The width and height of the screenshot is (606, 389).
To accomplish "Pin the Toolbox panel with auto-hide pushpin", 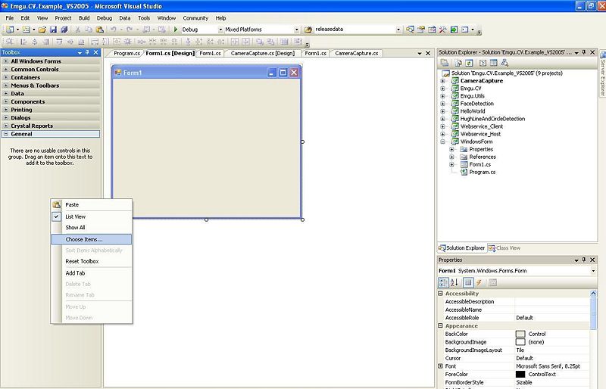I will (88, 52).
